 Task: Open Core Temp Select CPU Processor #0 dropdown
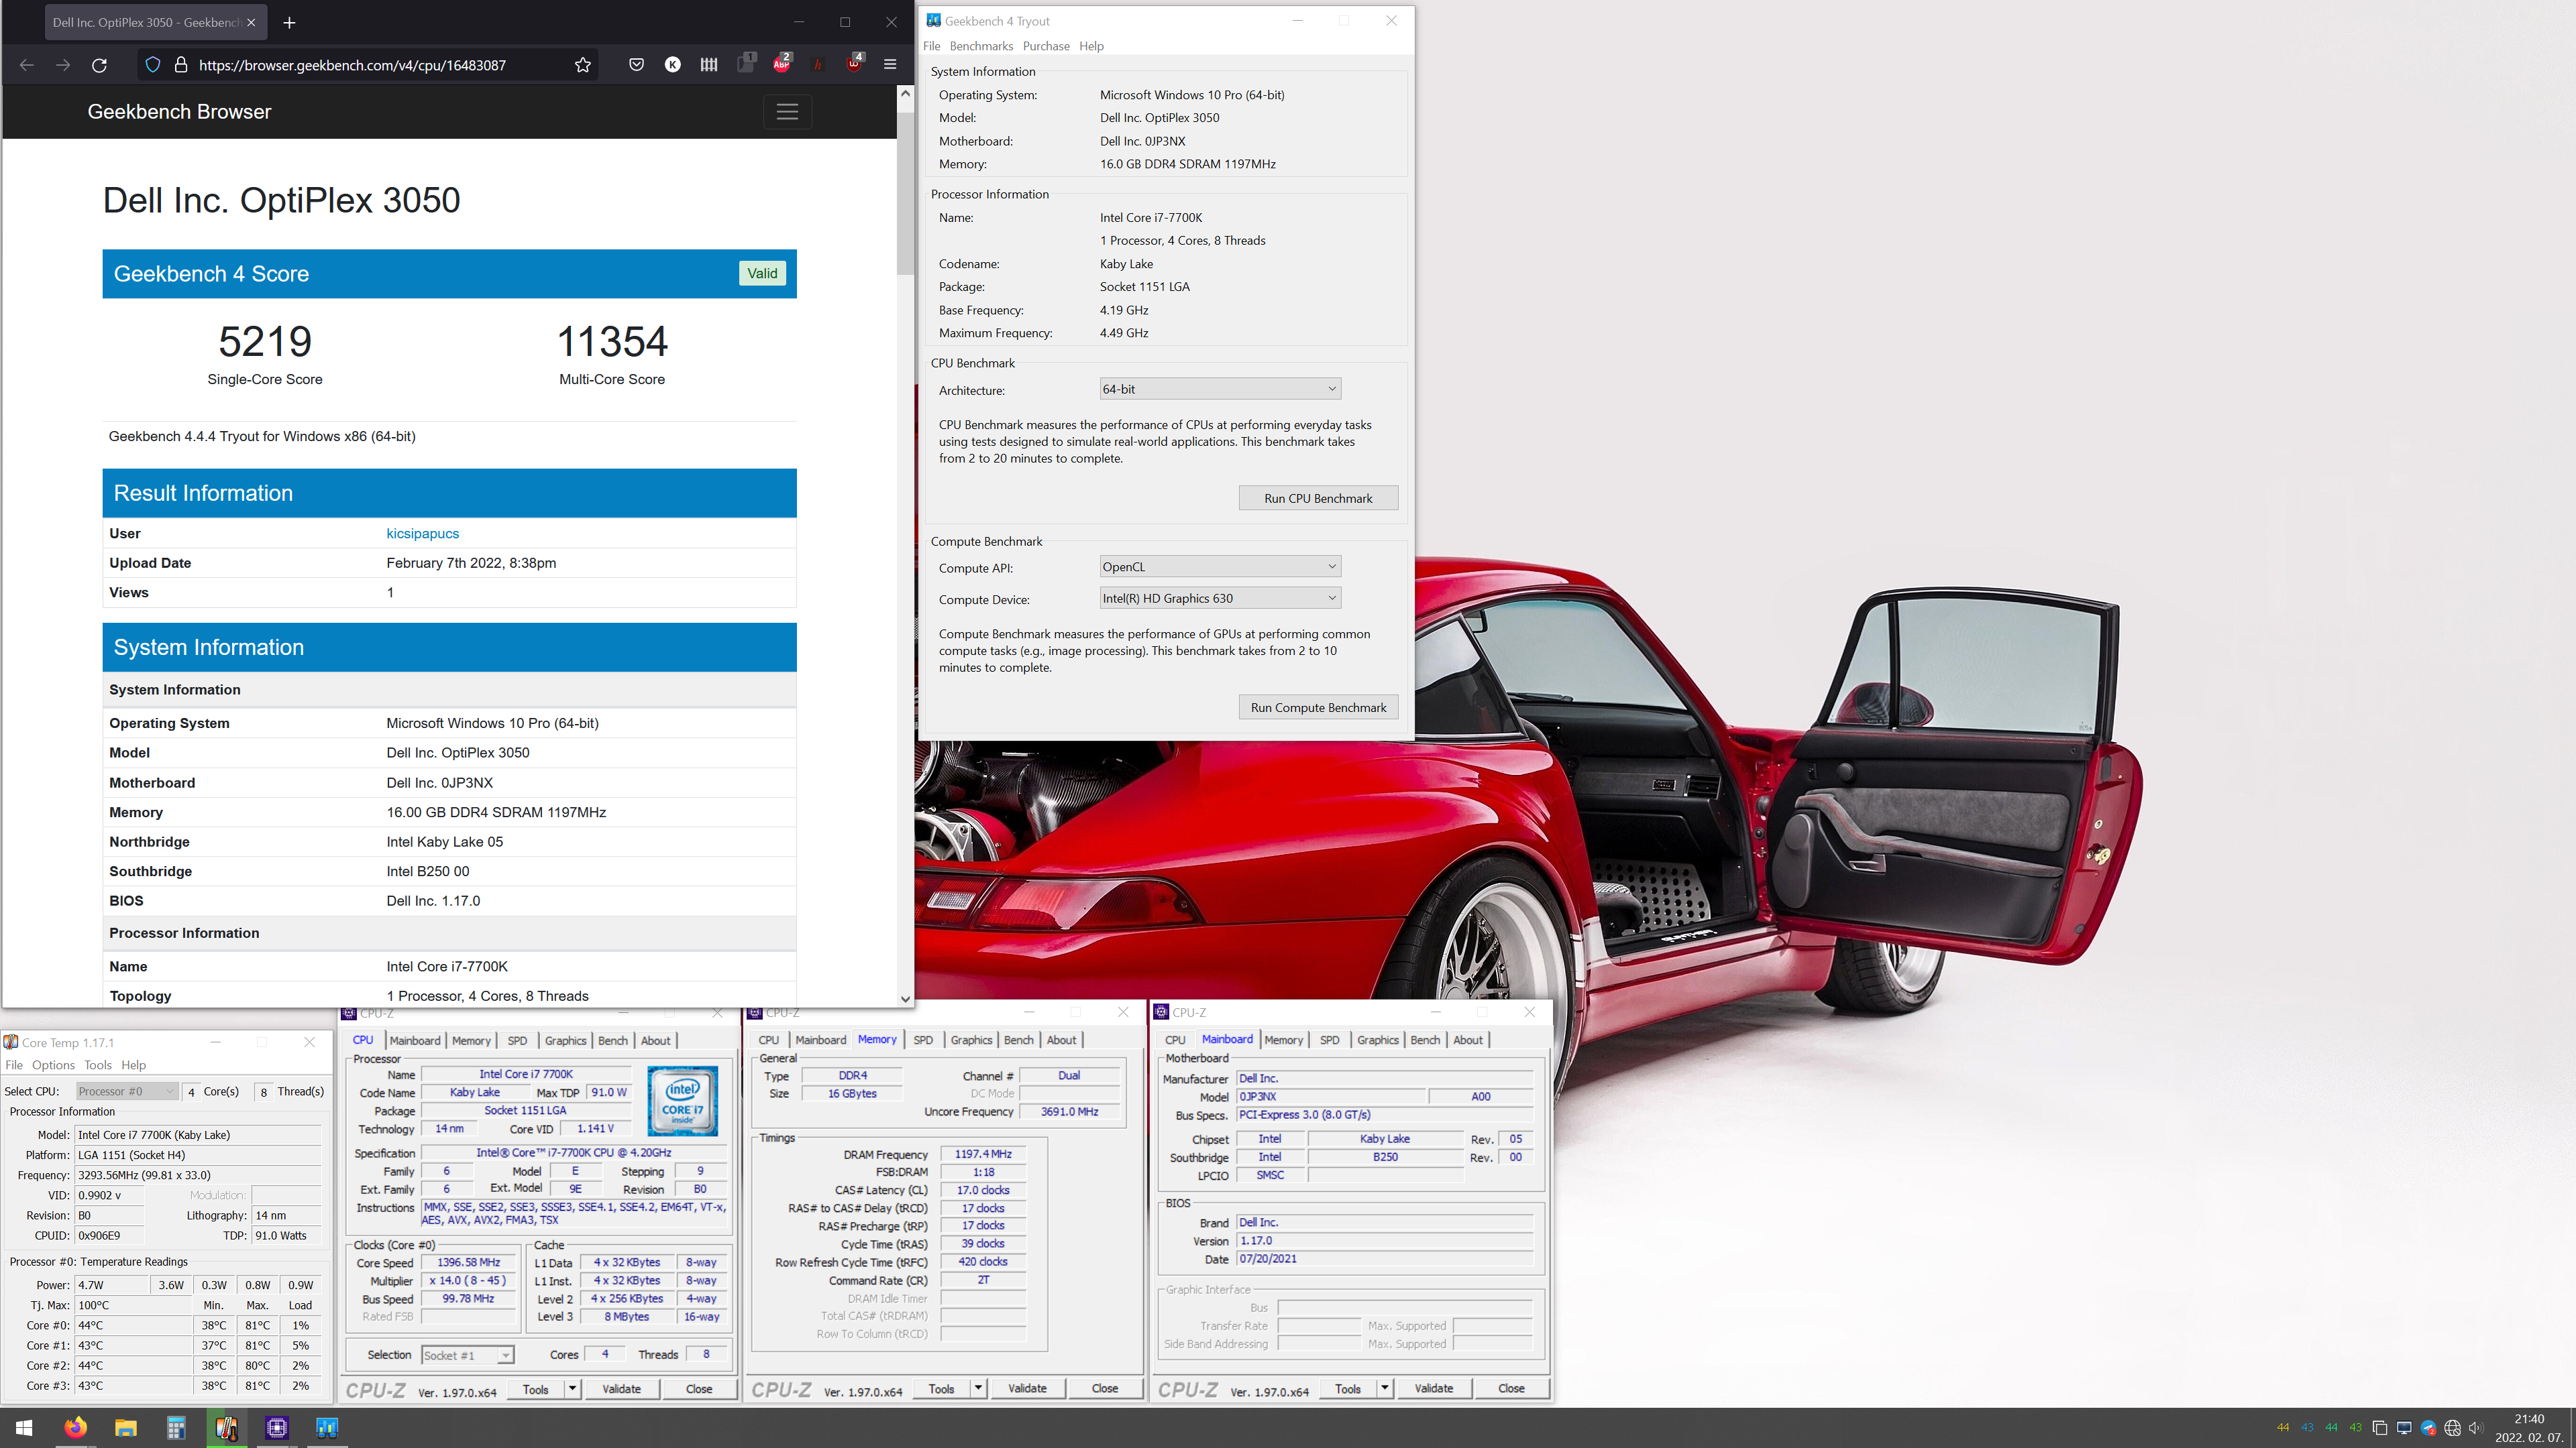click(x=127, y=1091)
